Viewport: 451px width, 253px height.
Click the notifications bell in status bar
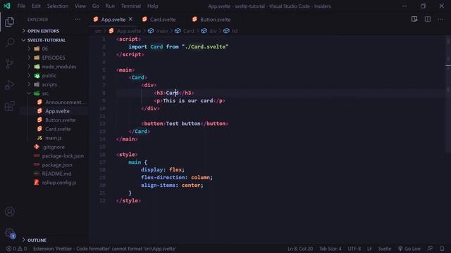442,249
